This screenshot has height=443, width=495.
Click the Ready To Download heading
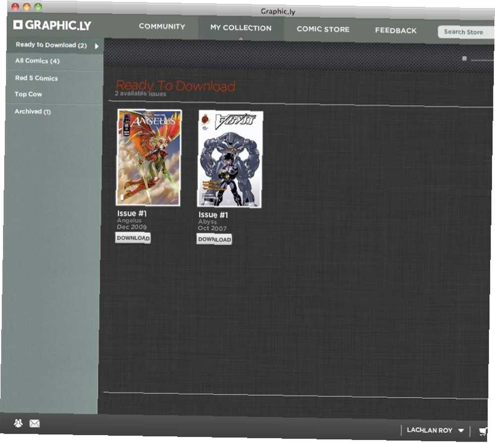pos(176,86)
